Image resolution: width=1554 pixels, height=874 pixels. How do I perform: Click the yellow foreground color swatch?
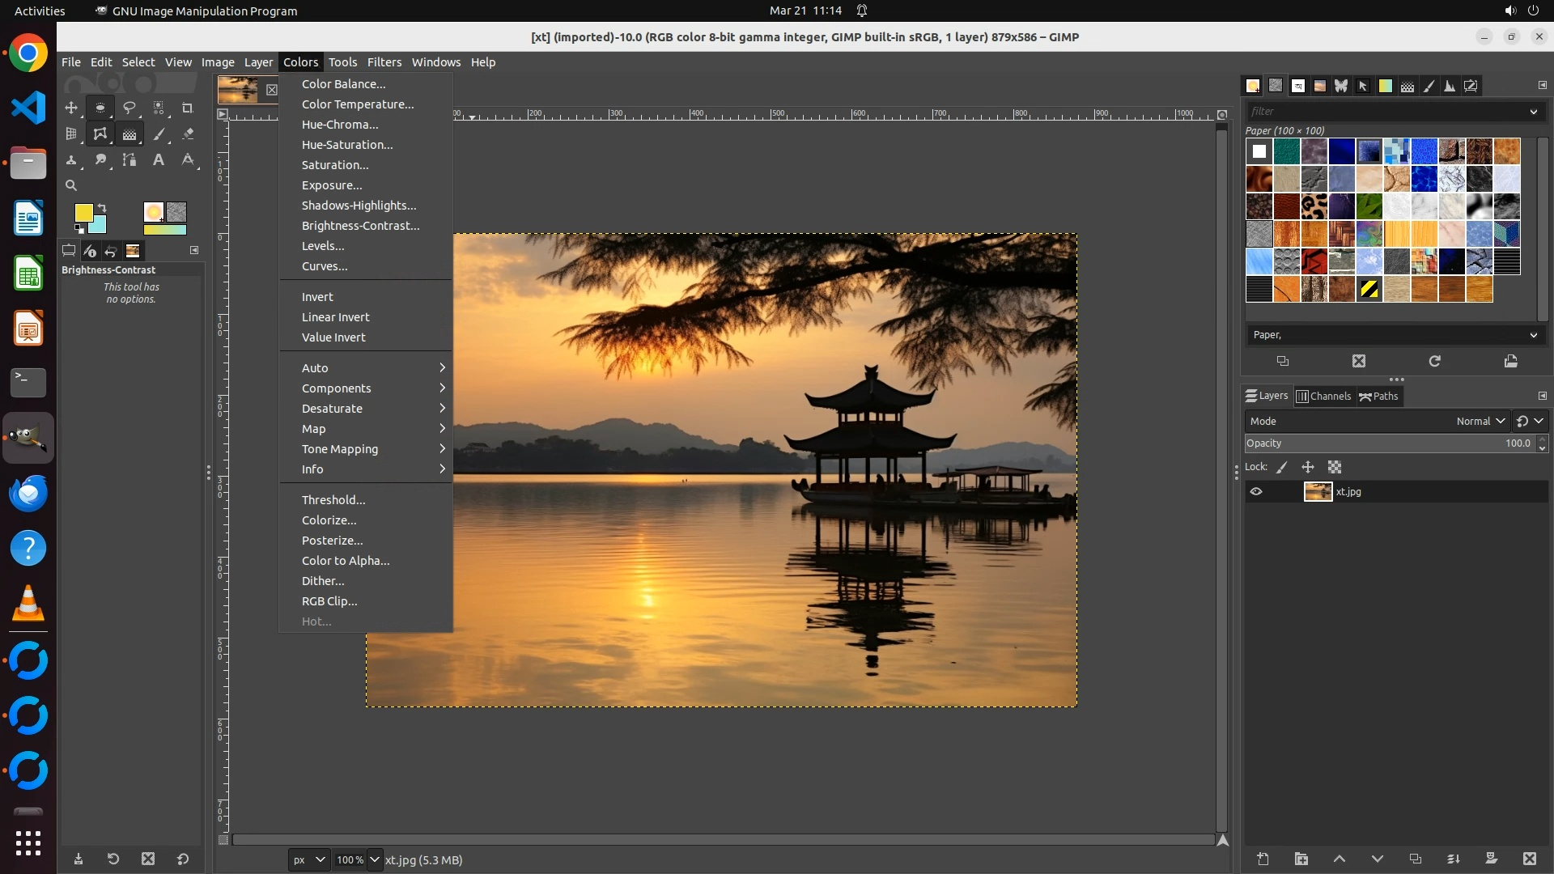83,213
